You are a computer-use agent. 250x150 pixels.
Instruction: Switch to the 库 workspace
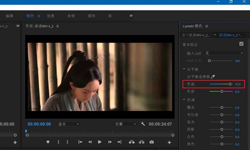coord(110,16)
